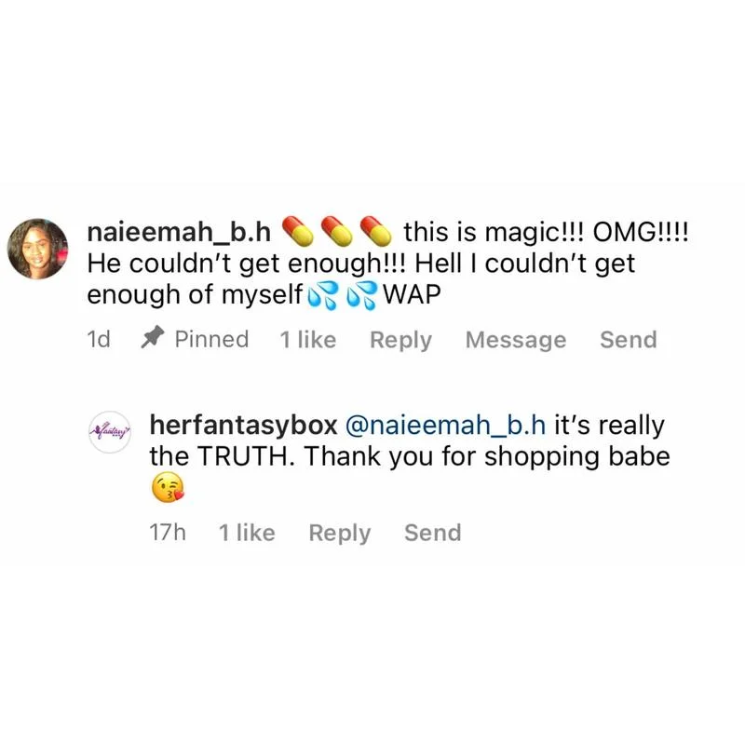This screenshot has width=745, height=745.
Task: Click the herfantasybox username
Action: [242, 426]
